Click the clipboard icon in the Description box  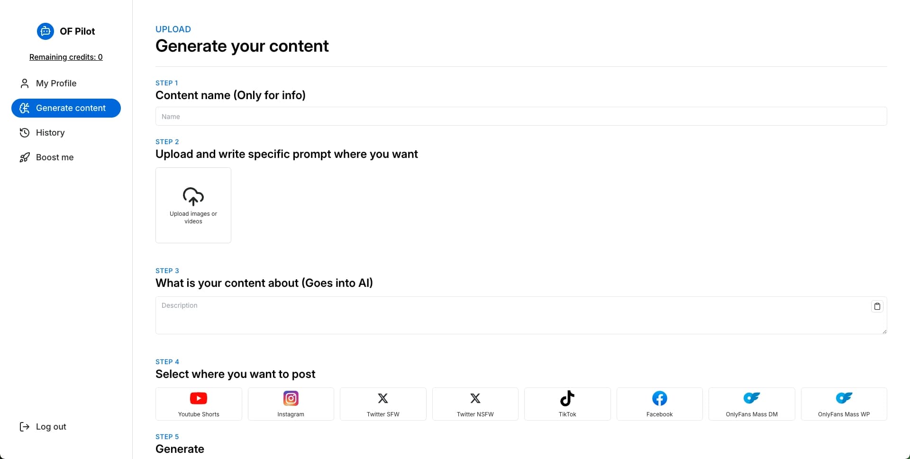click(877, 306)
